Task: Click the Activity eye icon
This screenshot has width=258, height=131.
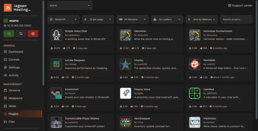Action: (6, 76)
